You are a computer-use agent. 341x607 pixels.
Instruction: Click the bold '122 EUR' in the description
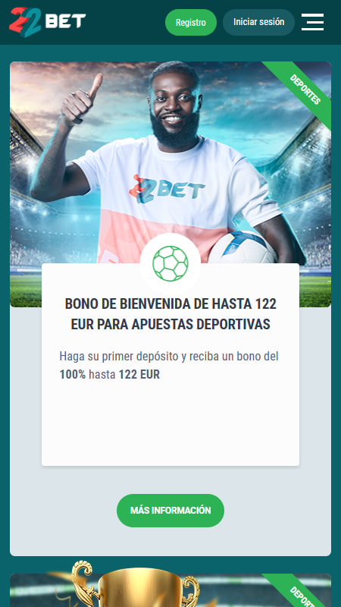139,375
